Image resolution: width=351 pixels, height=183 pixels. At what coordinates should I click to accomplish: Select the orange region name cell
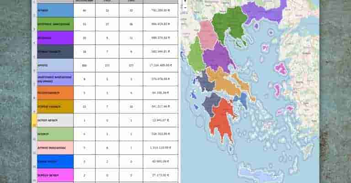pos(55,93)
